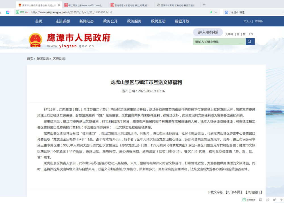
Task: Switch language to EN
Action: pos(251,34)
